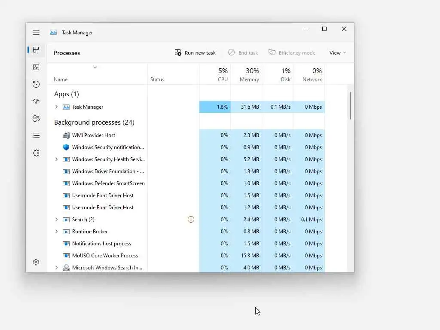Click the MoUSO Core Worker Process icon
The height and width of the screenshot is (330, 440).
click(66, 256)
